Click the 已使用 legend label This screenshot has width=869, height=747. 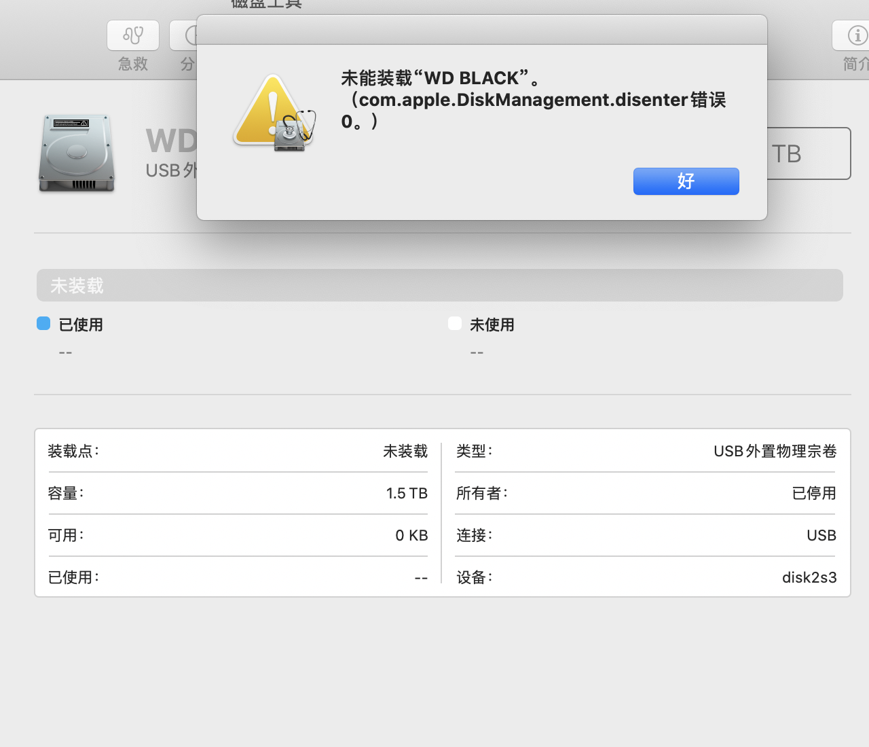(x=81, y=325)
